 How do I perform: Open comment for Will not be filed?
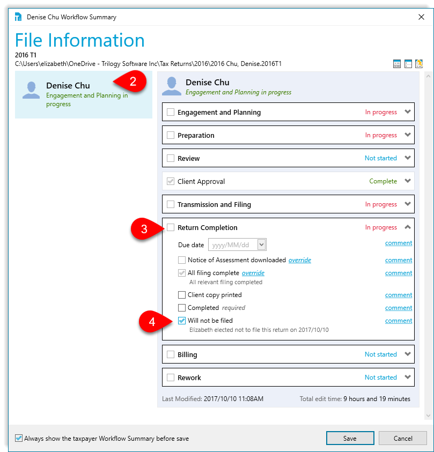pos(399,321)
